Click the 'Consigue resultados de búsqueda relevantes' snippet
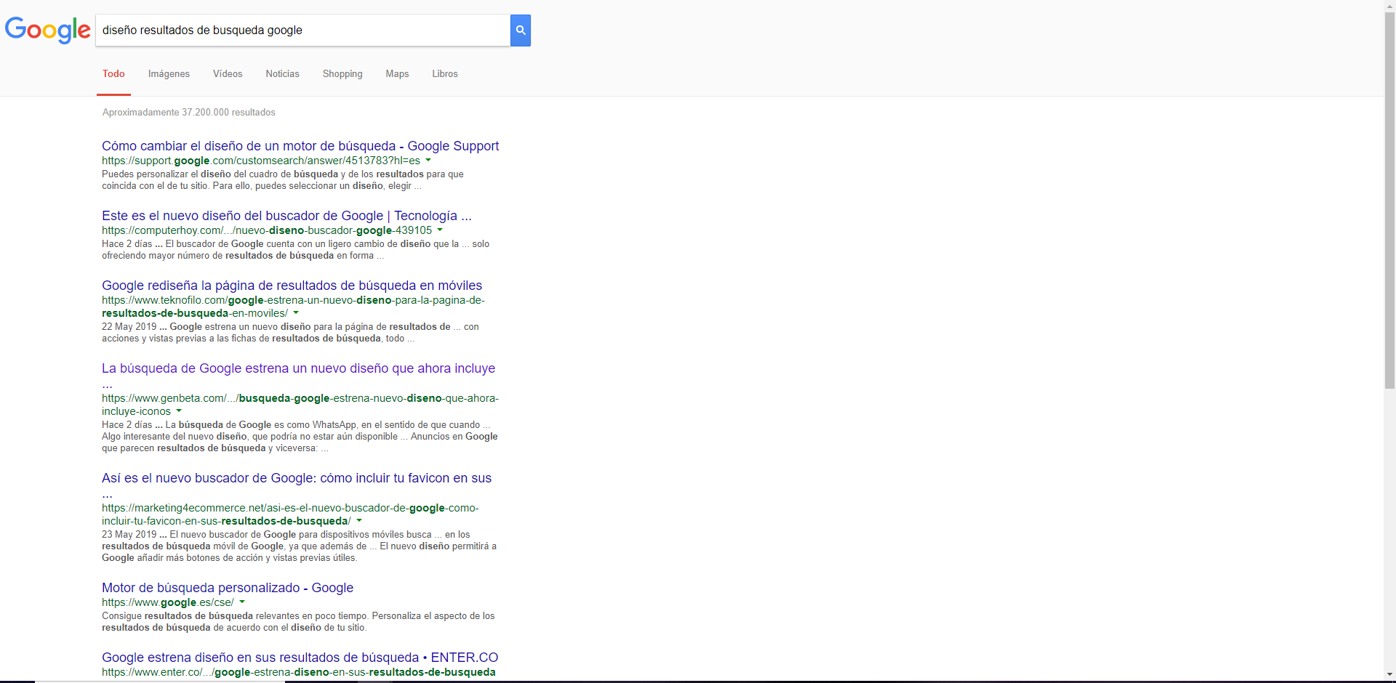This screenshot has height=683, width=1396. tap(298, 622)
